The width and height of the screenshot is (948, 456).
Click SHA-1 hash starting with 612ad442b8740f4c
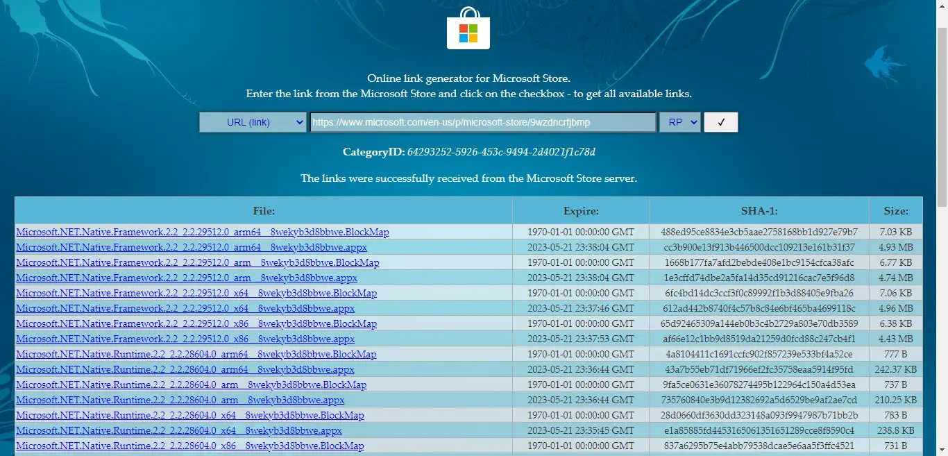pos(759,308)
